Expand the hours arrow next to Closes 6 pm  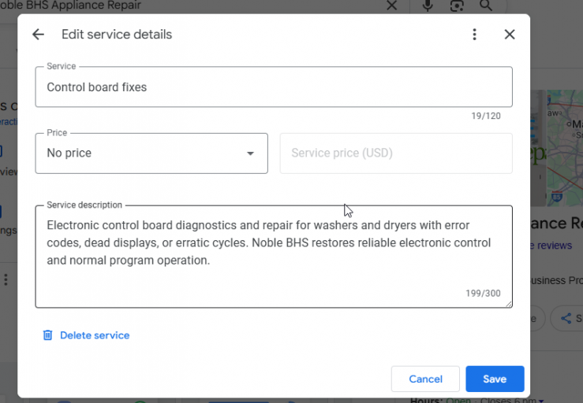[540, 400]
